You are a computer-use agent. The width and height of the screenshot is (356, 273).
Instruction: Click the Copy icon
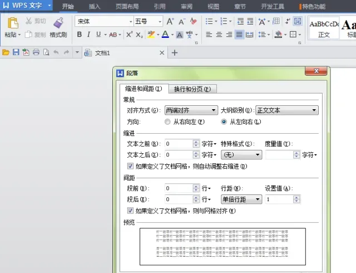point(28,35)
